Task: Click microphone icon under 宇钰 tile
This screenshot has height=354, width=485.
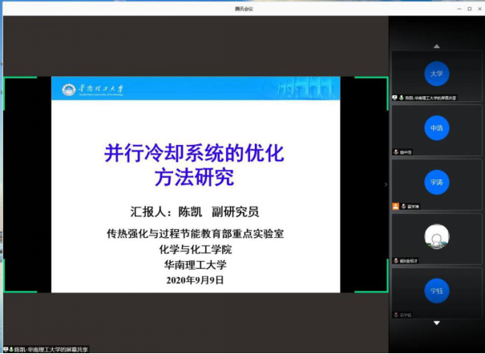Action: pos(396,314)
